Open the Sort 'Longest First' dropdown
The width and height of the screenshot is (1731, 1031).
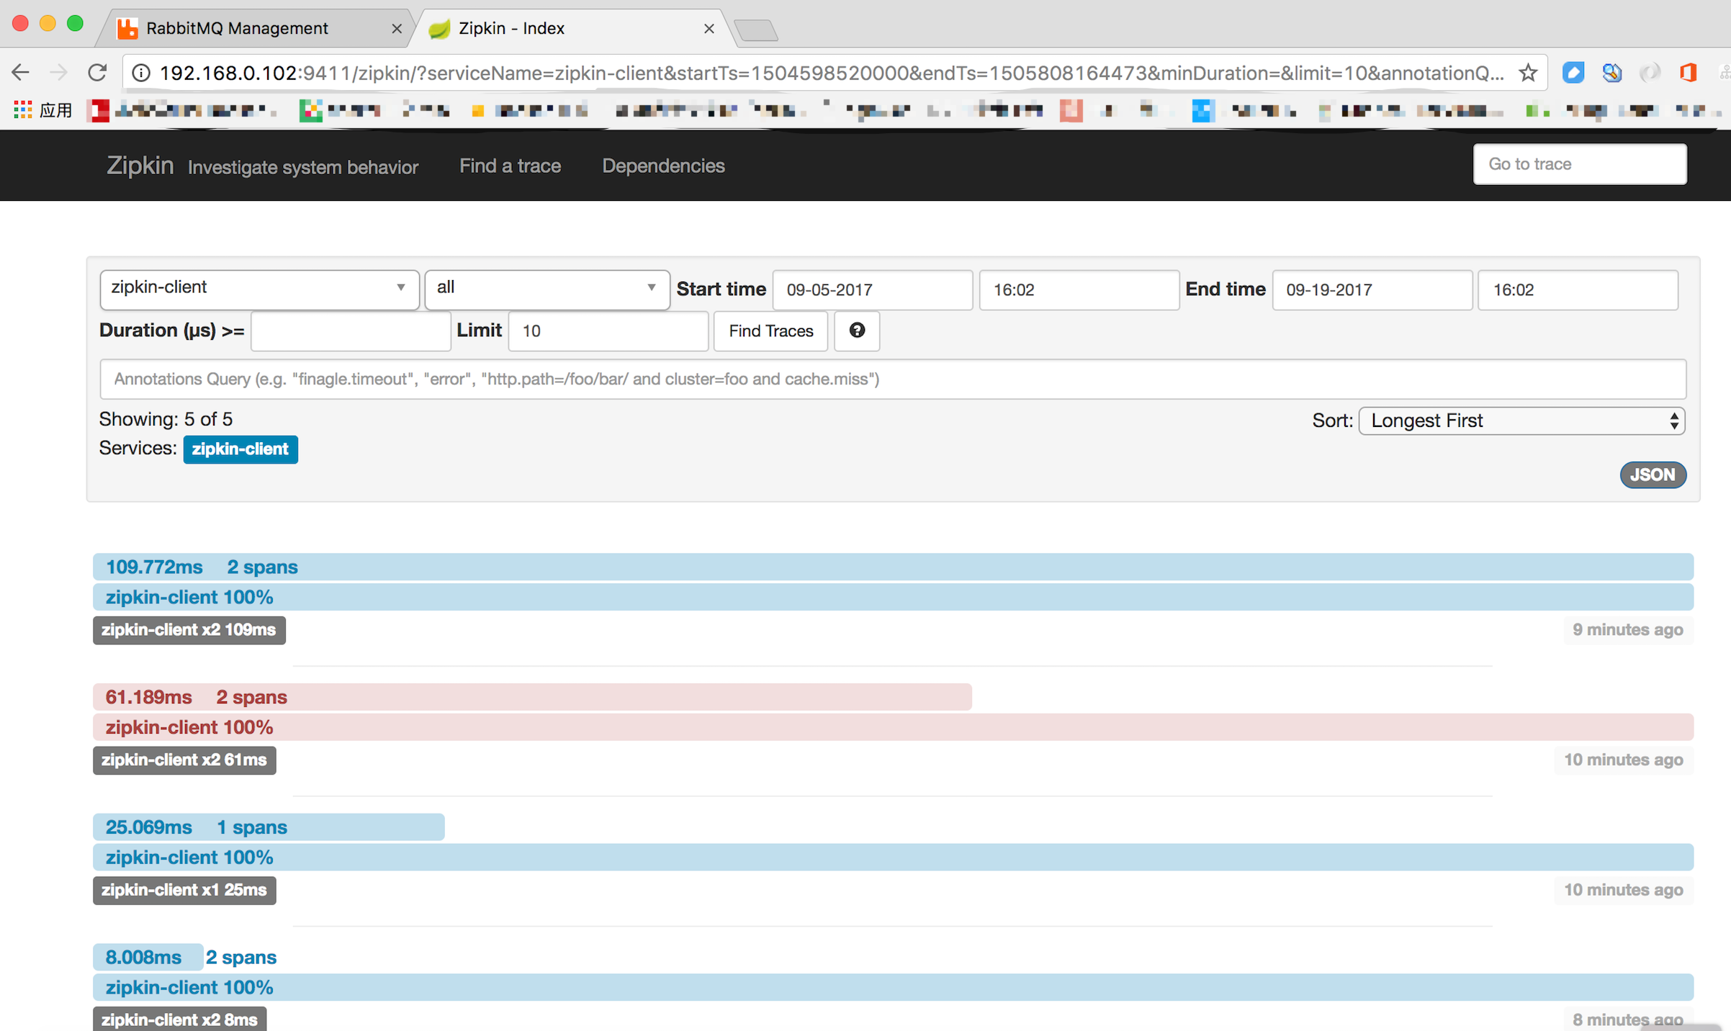tap(1521, 420)
